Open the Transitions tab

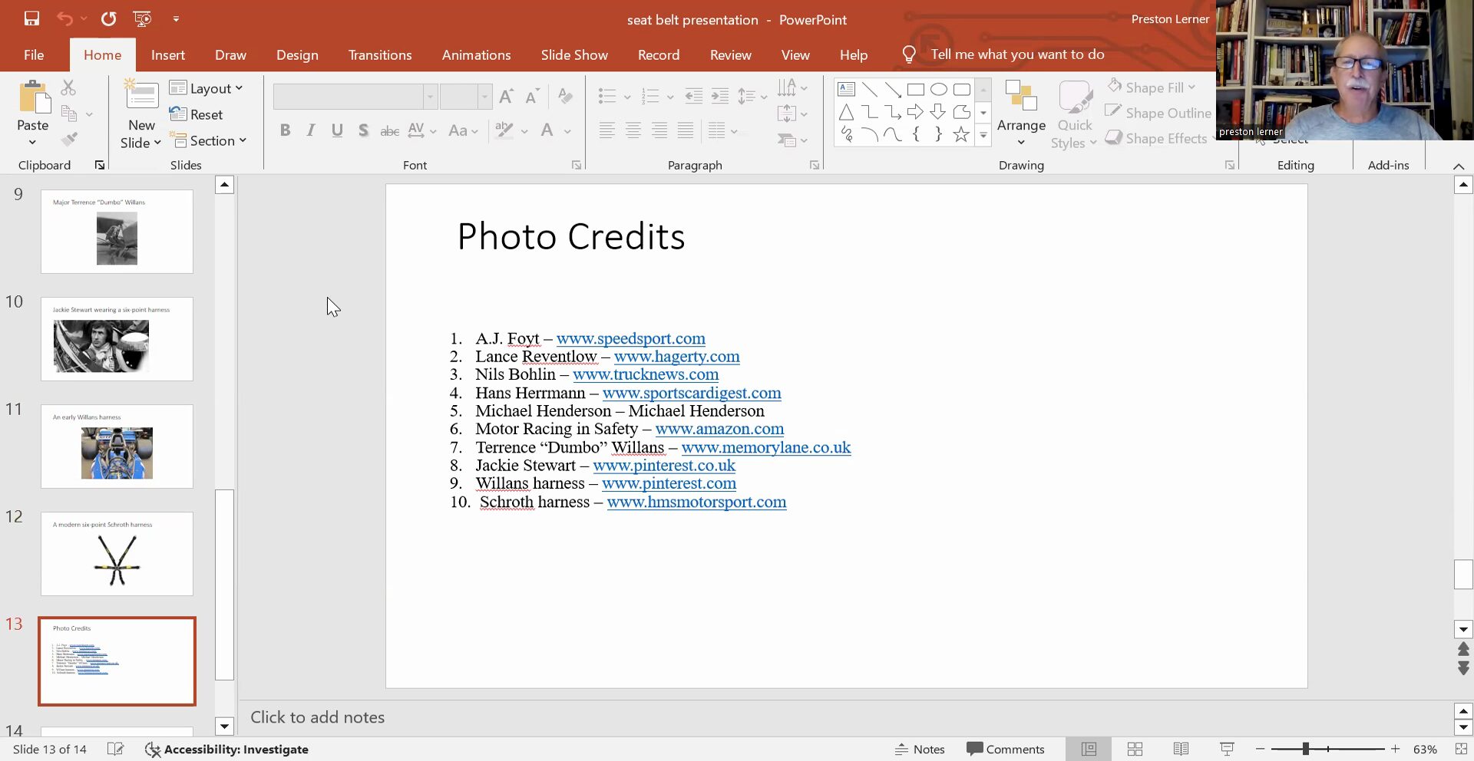coord(379,55)
